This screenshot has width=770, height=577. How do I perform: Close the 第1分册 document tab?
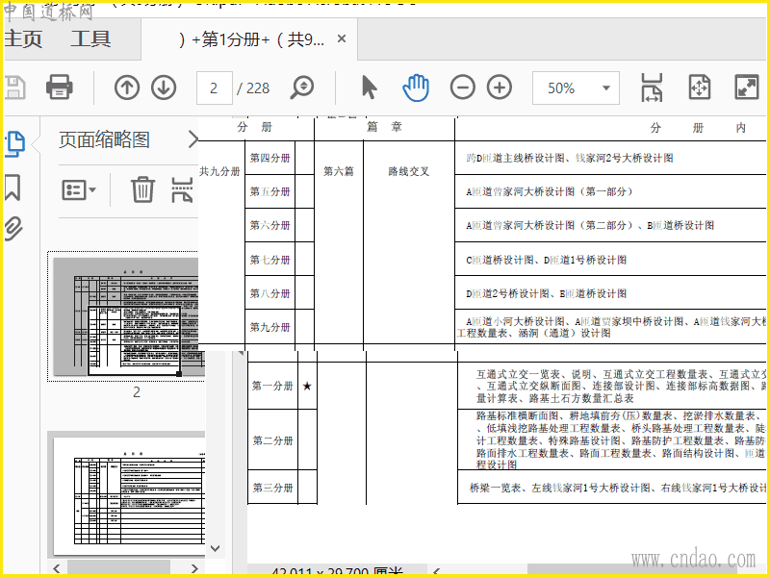pos(342,38)
